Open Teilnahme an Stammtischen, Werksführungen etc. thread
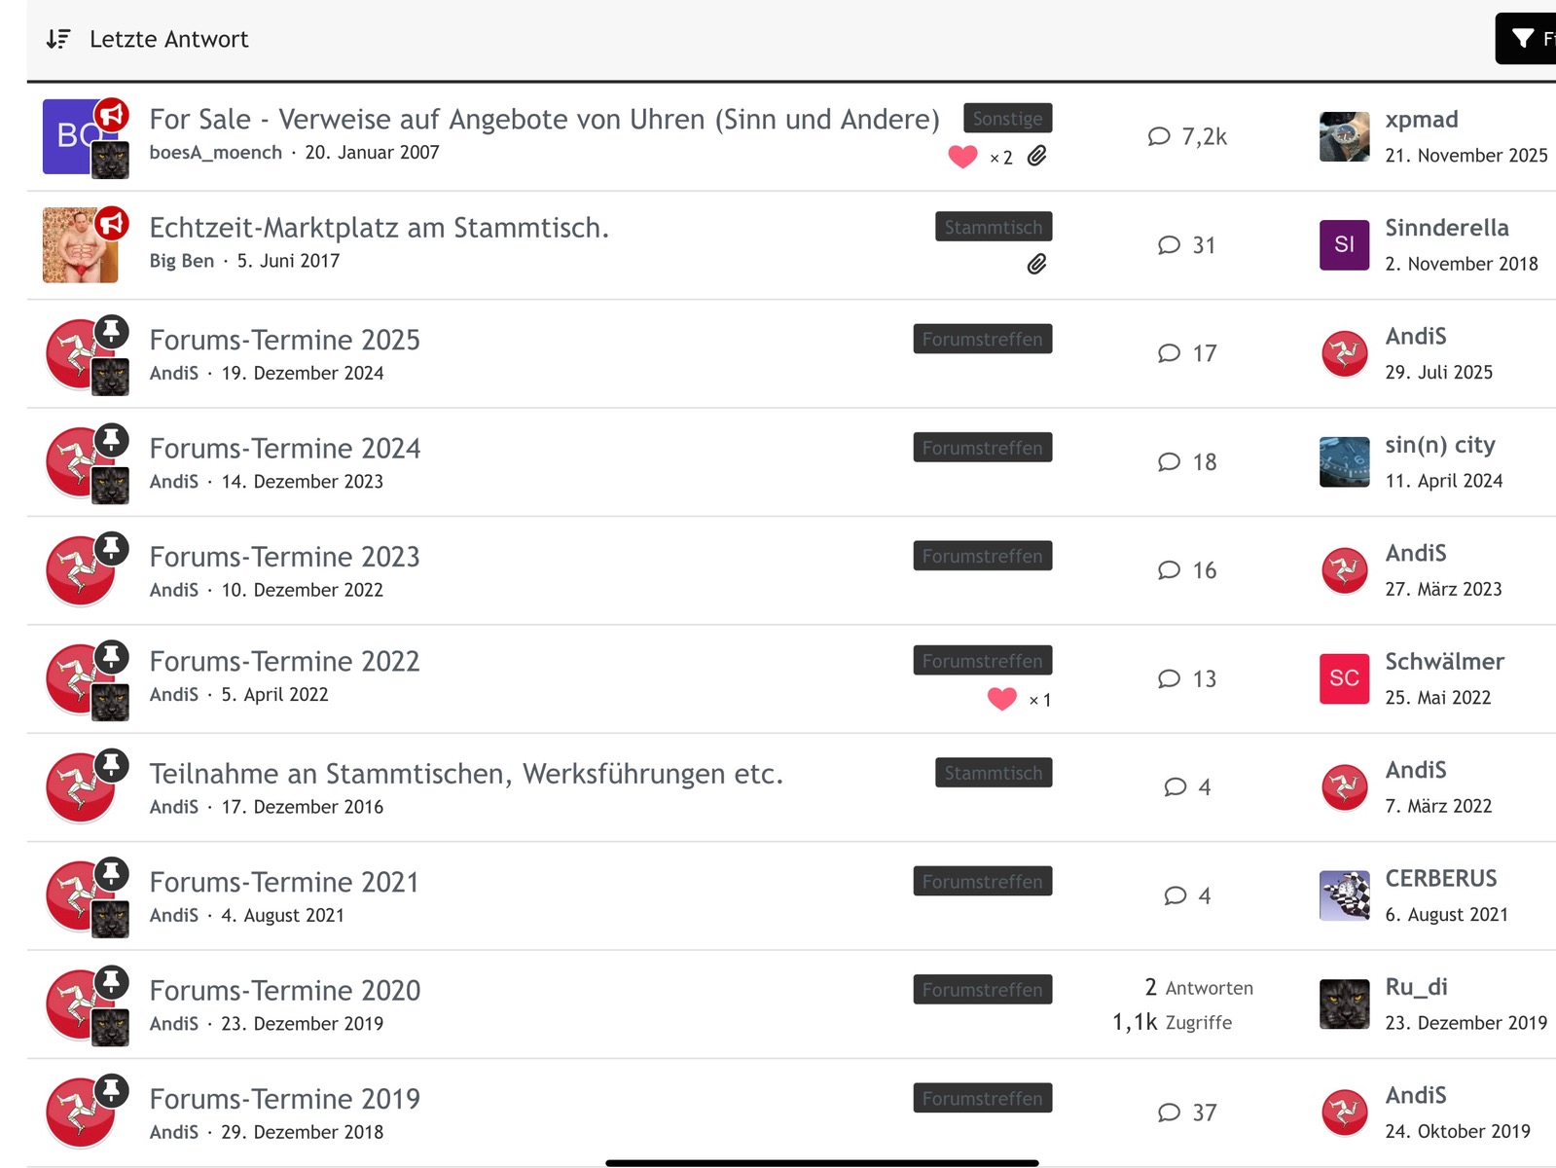 466,774
